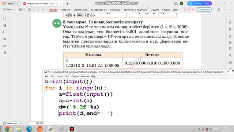Open the bookmarks panel in left sidebar
The image size is (234, 132).
5,18
